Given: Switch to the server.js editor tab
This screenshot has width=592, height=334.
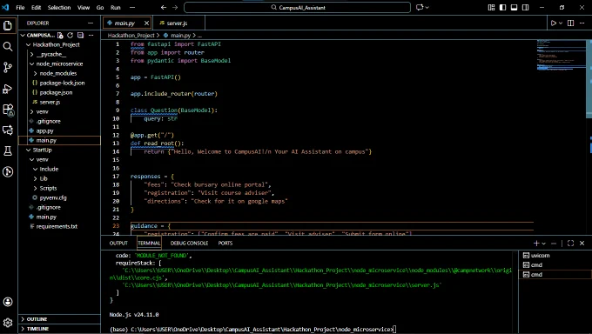Looking at the screenshot, I should tap(177, 23).
